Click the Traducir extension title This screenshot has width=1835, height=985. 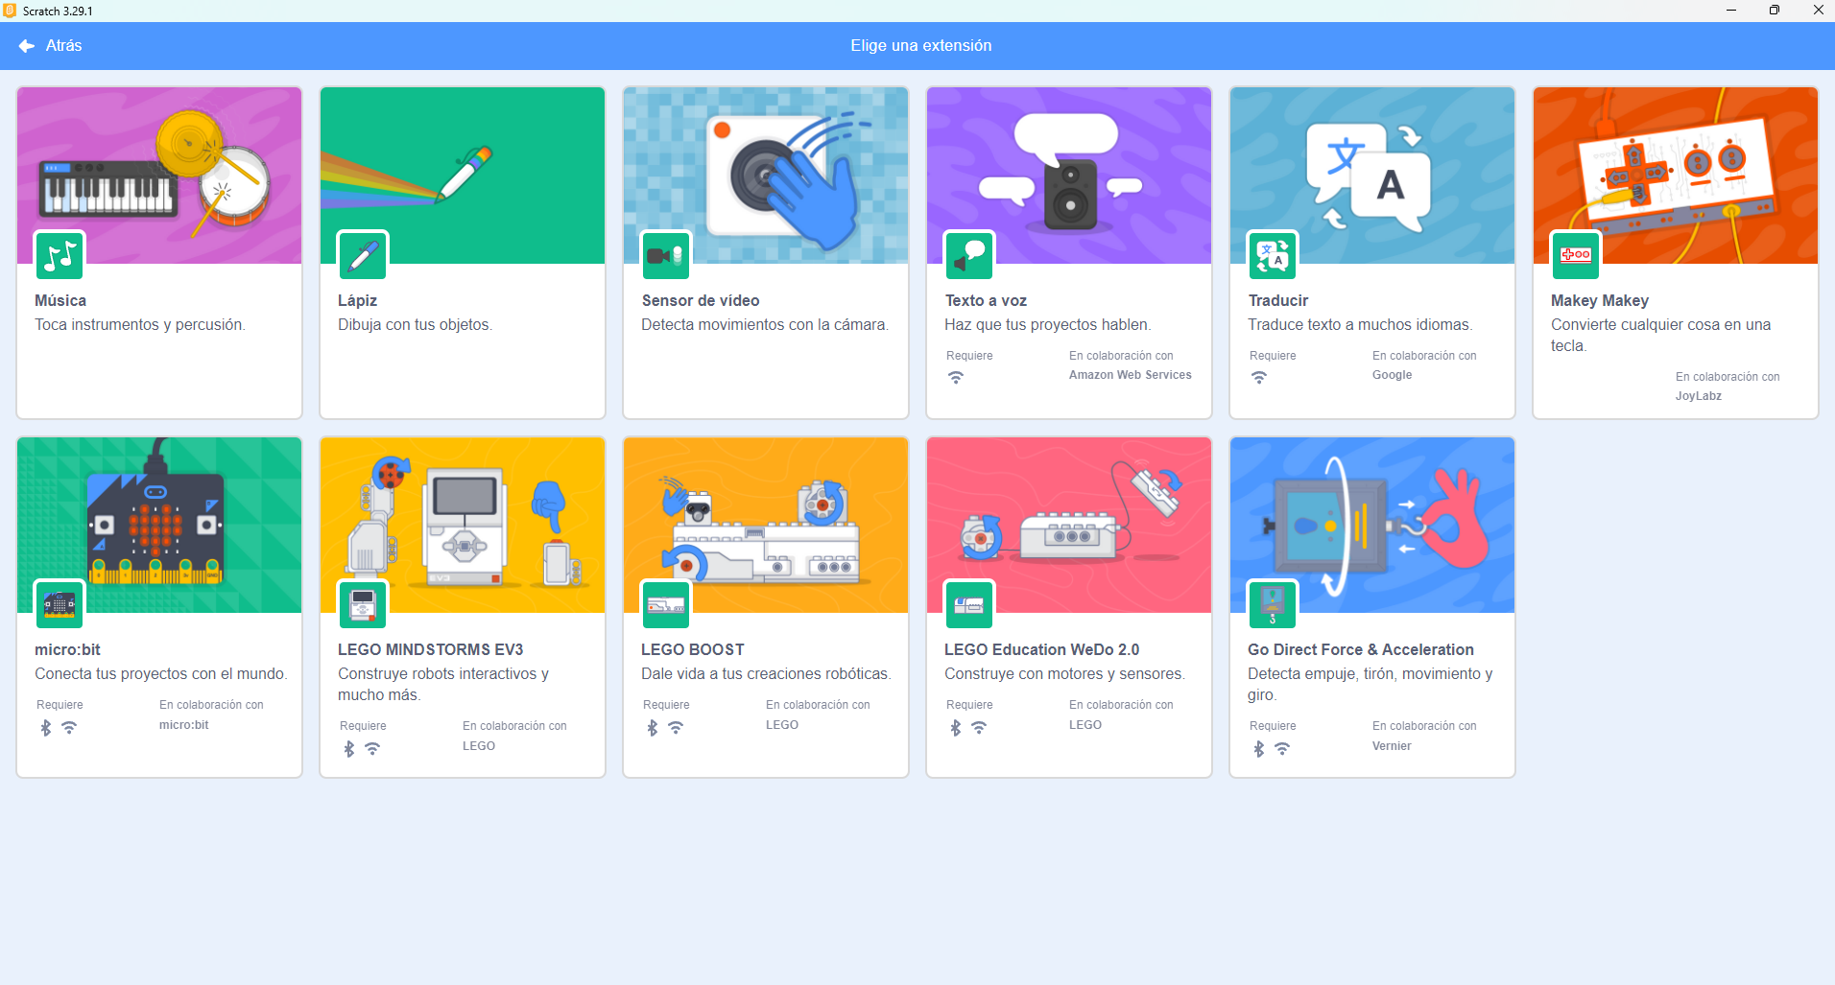pos(1278,301)
